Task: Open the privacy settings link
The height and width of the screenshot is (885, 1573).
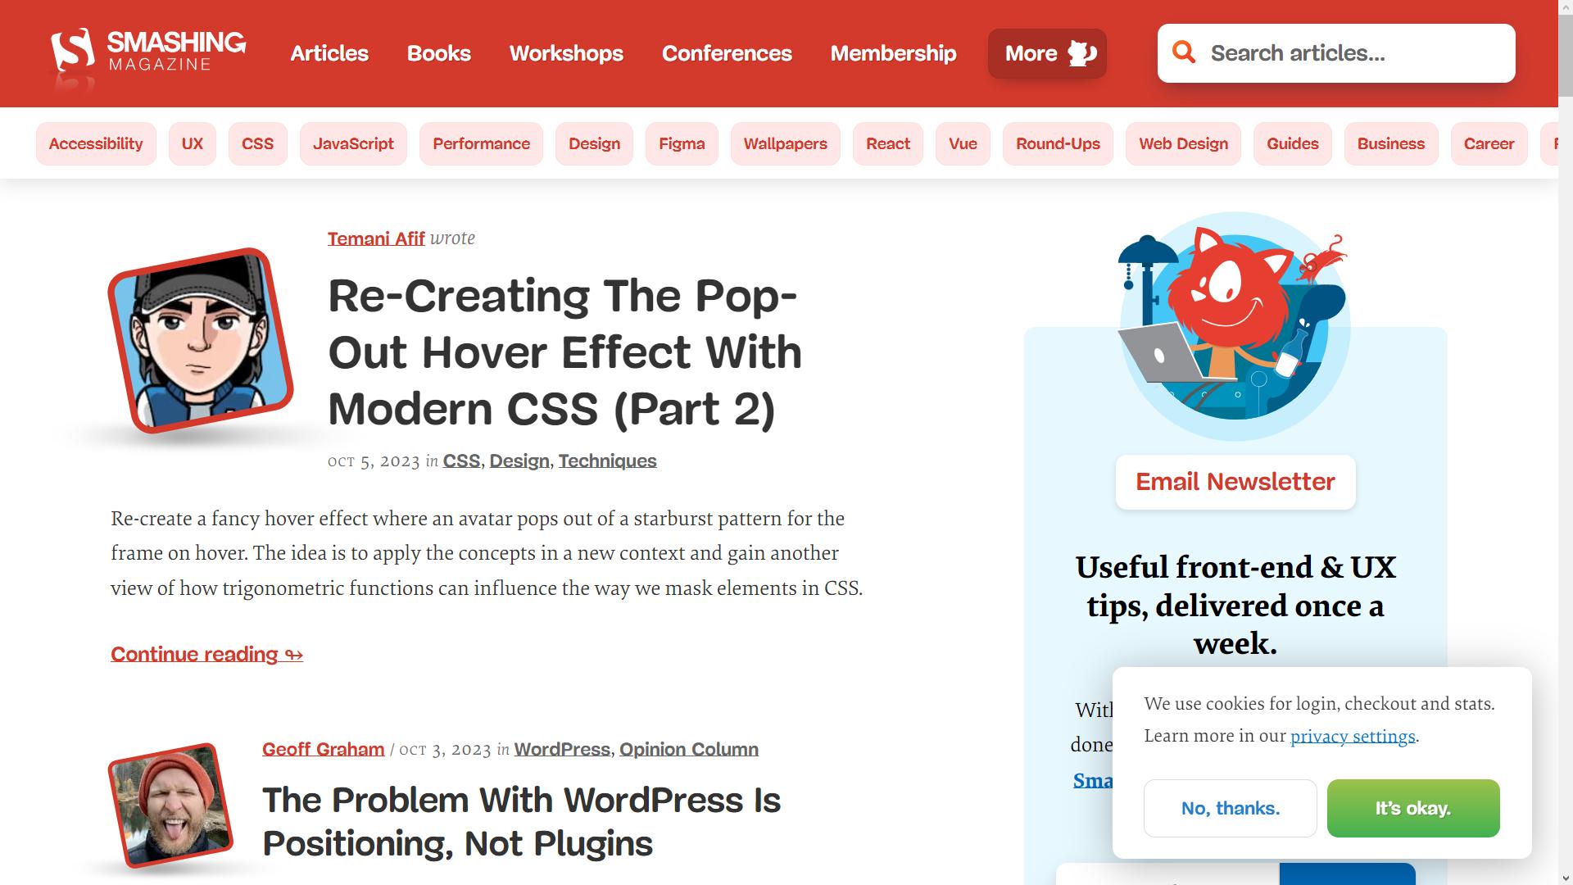Action: click(1353, 736)
